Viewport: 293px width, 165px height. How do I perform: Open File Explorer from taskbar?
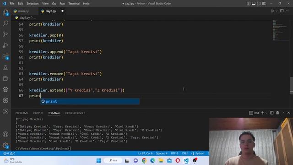[x=161, y=160]
